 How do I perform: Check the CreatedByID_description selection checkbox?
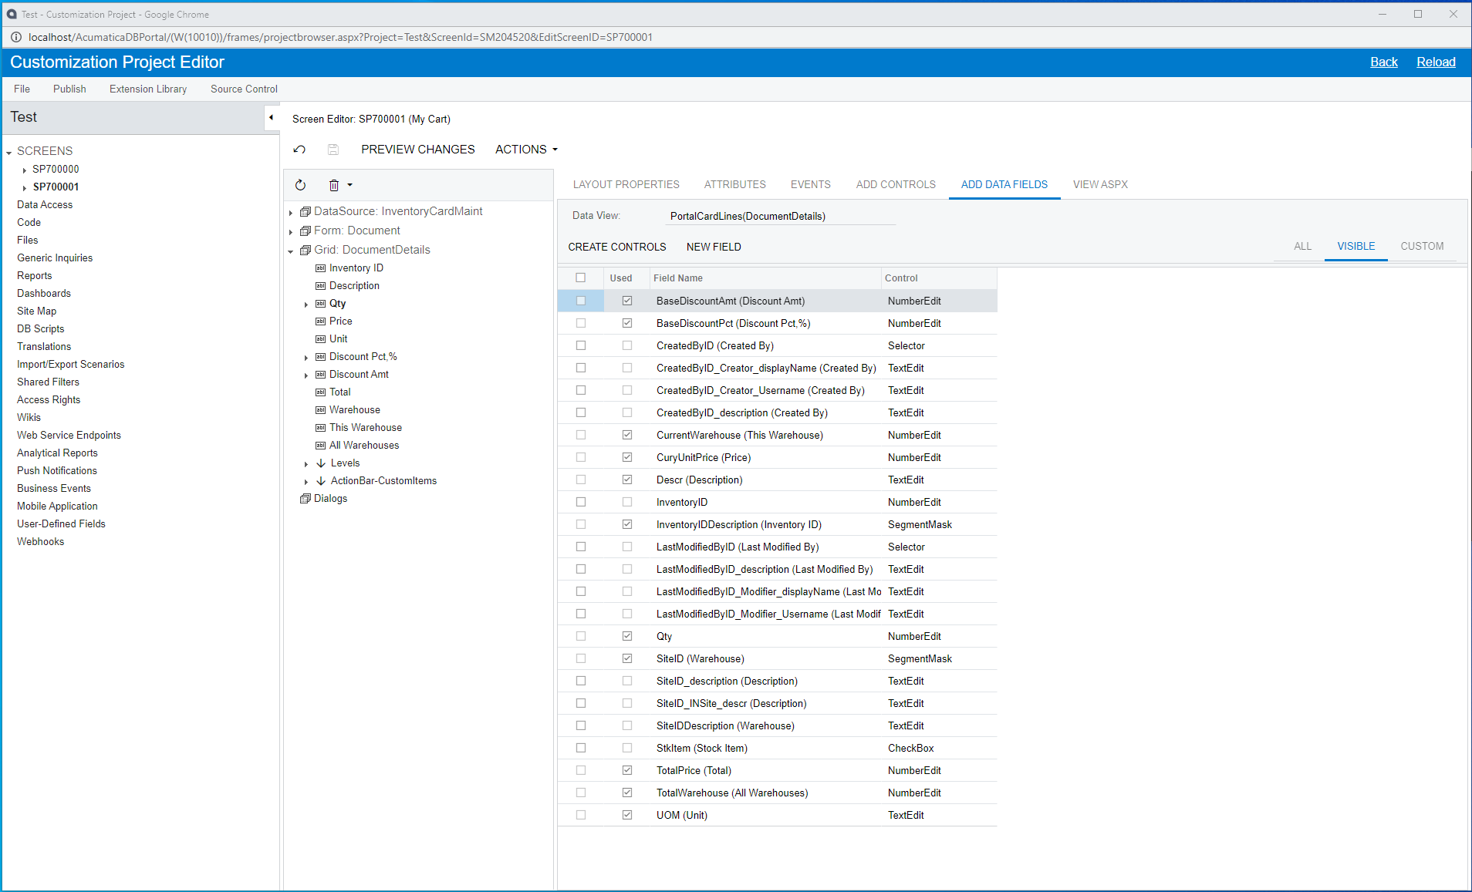(581, 412)
